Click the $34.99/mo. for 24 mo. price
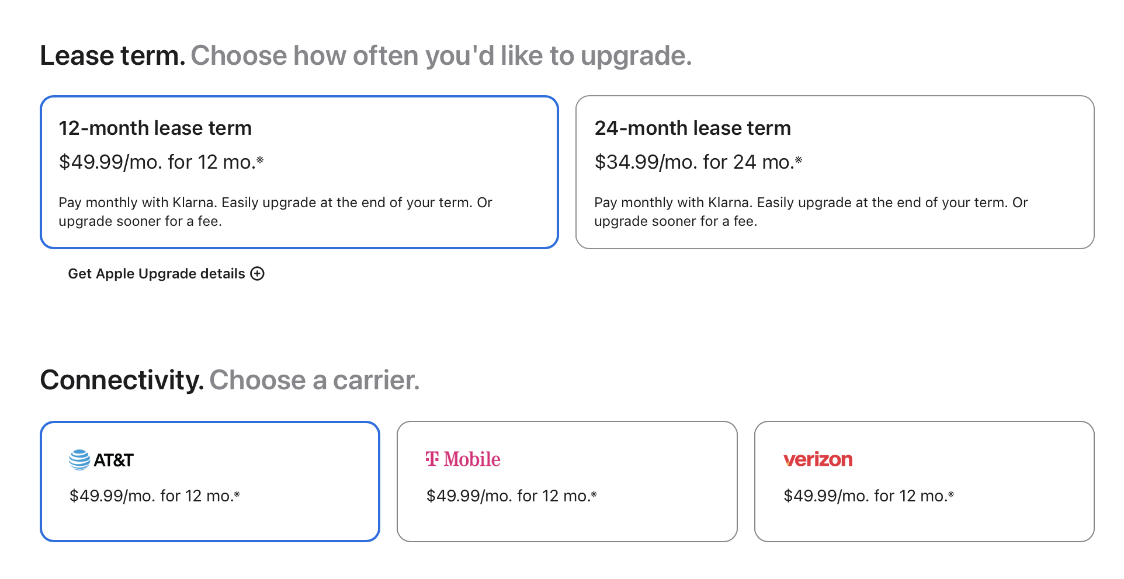 (698, 162)
